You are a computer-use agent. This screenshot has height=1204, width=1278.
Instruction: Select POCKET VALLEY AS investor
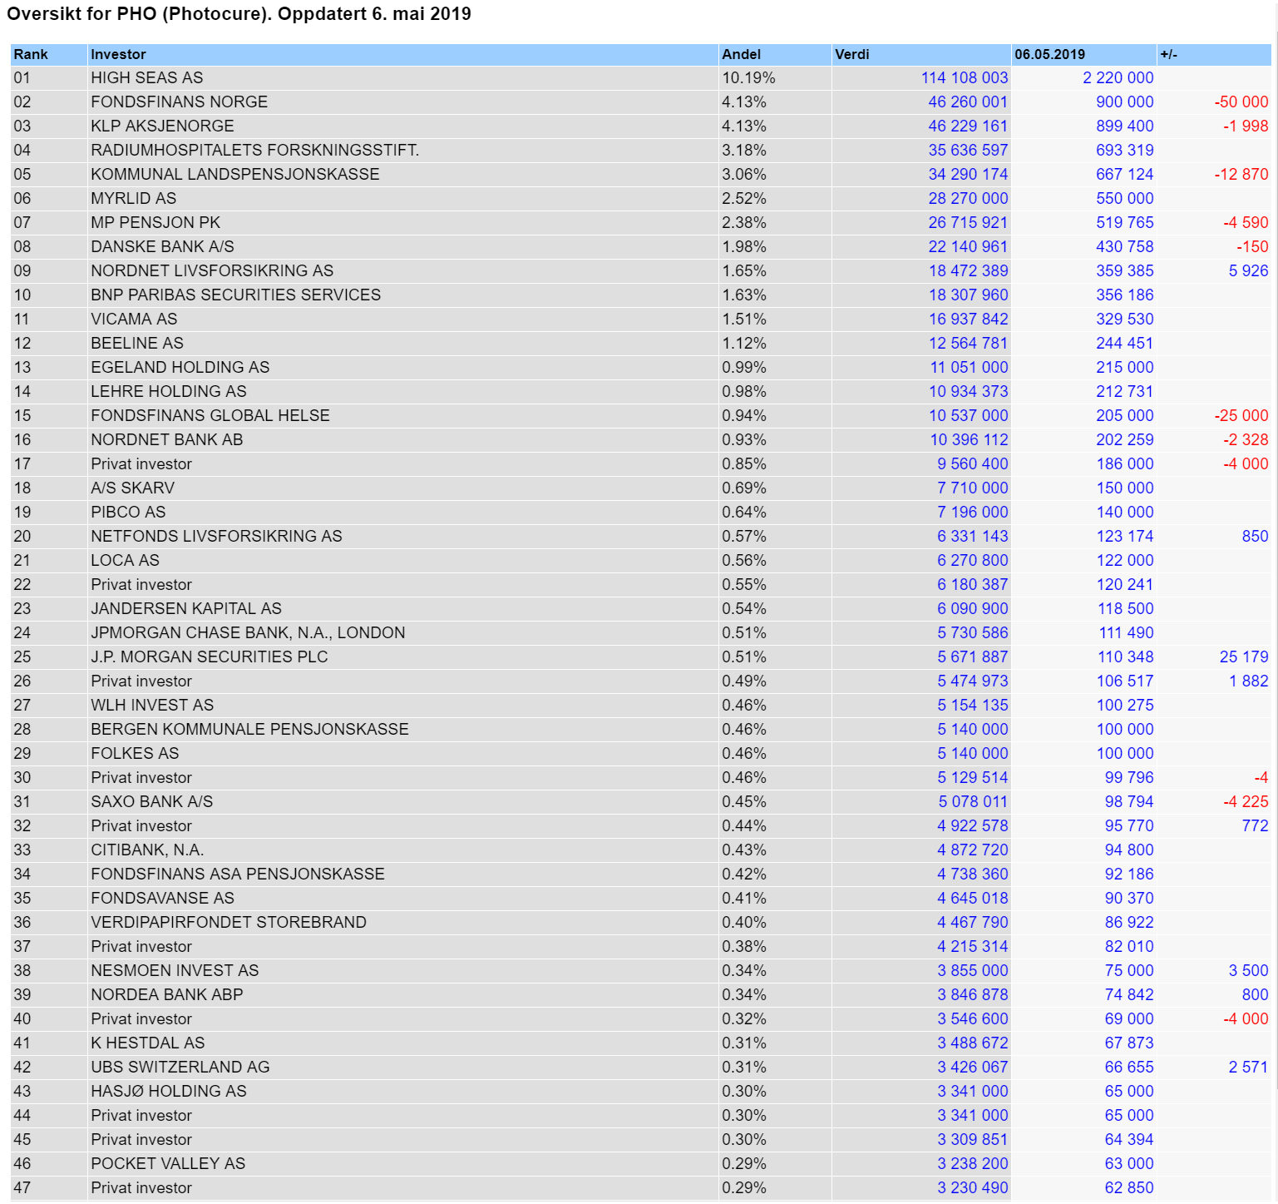tap(168, 1163)
